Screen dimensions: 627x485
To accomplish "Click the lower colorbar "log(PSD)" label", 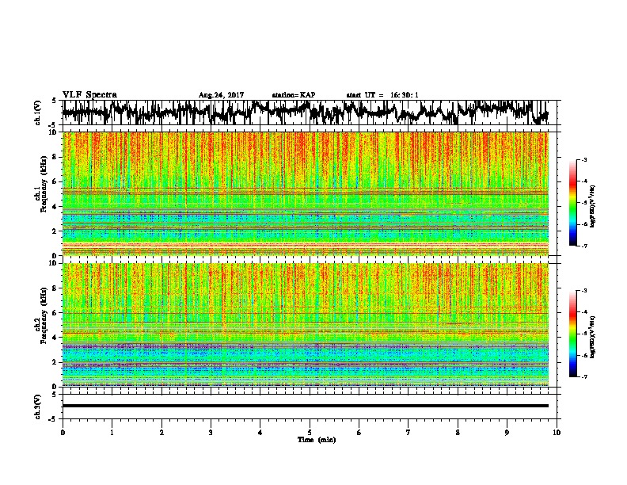I will pyautogui.click(x=593, y=337).
